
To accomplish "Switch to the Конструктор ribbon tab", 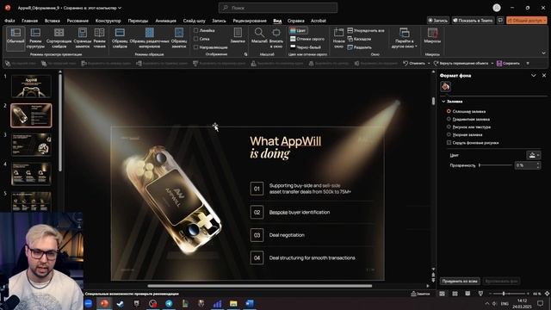I will tap(108, 21).
